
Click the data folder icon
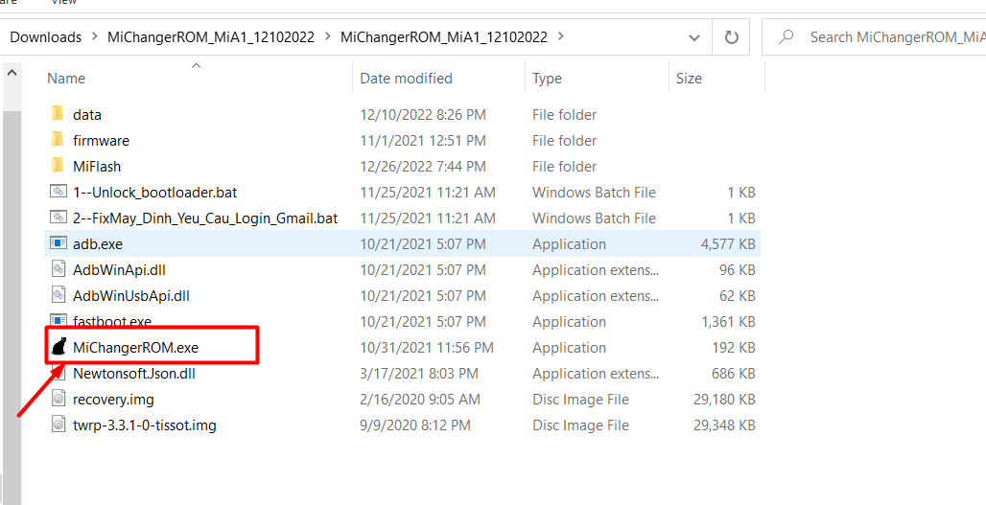[59, 114]
